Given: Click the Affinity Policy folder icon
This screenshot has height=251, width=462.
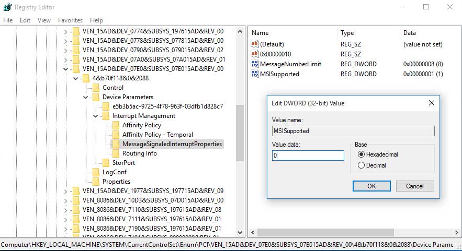Looking at the screenshot, I should tap(116, 125).
